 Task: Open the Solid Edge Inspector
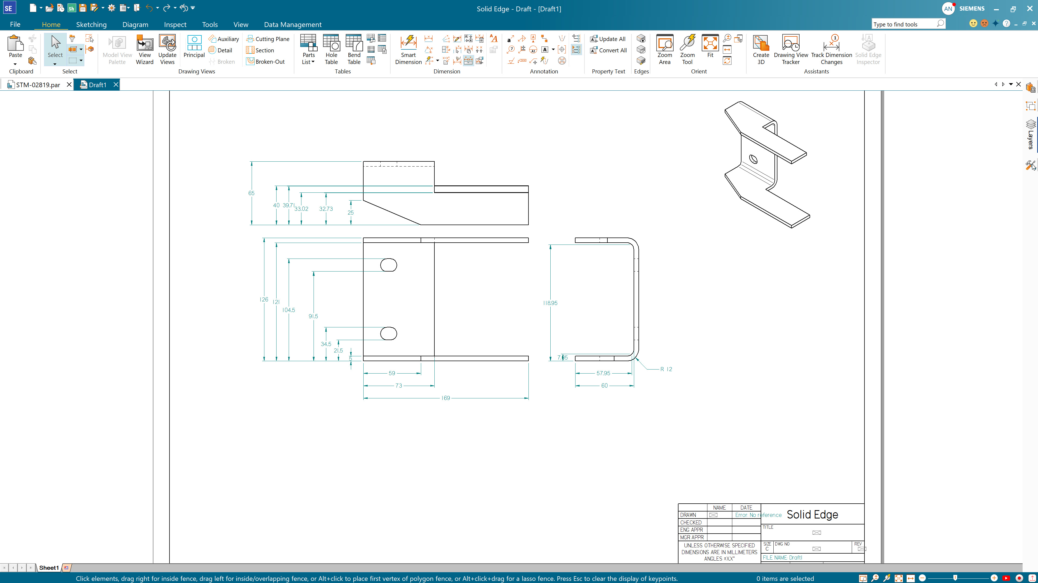point(867,50)
